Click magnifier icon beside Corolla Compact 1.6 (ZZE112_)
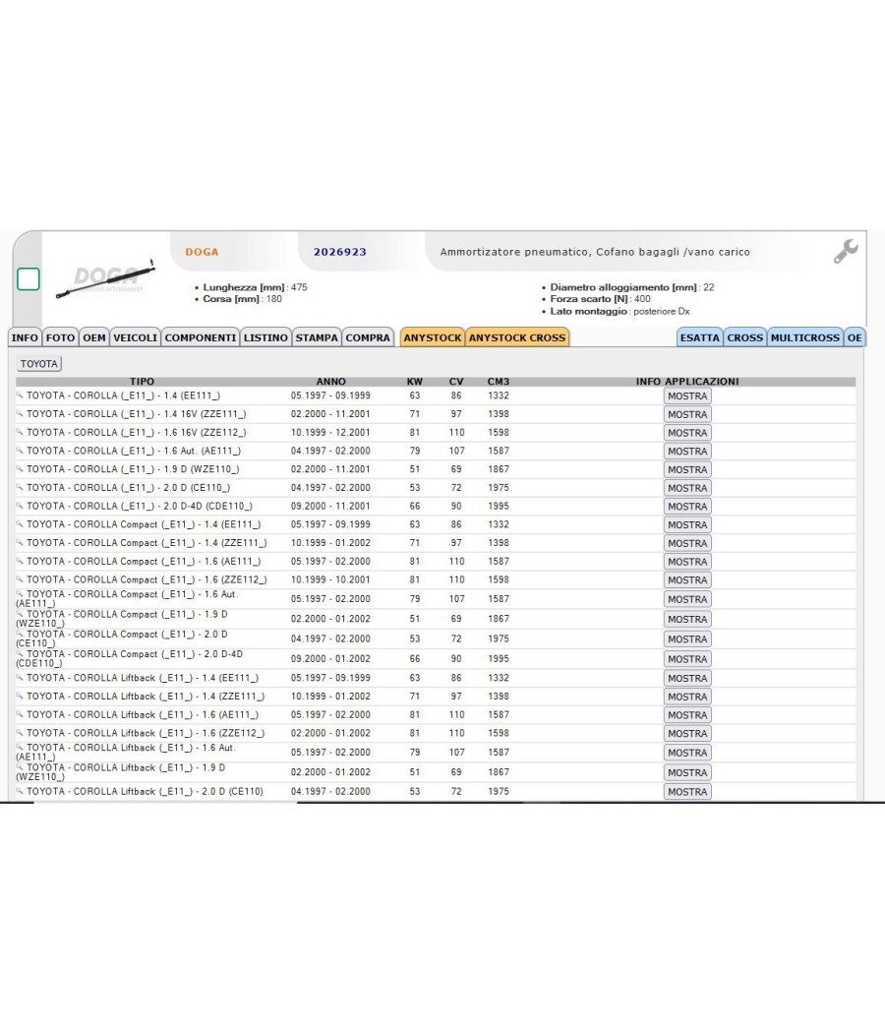The width and height of the screenshot is (885, 1033). click(x=20, y=579)
